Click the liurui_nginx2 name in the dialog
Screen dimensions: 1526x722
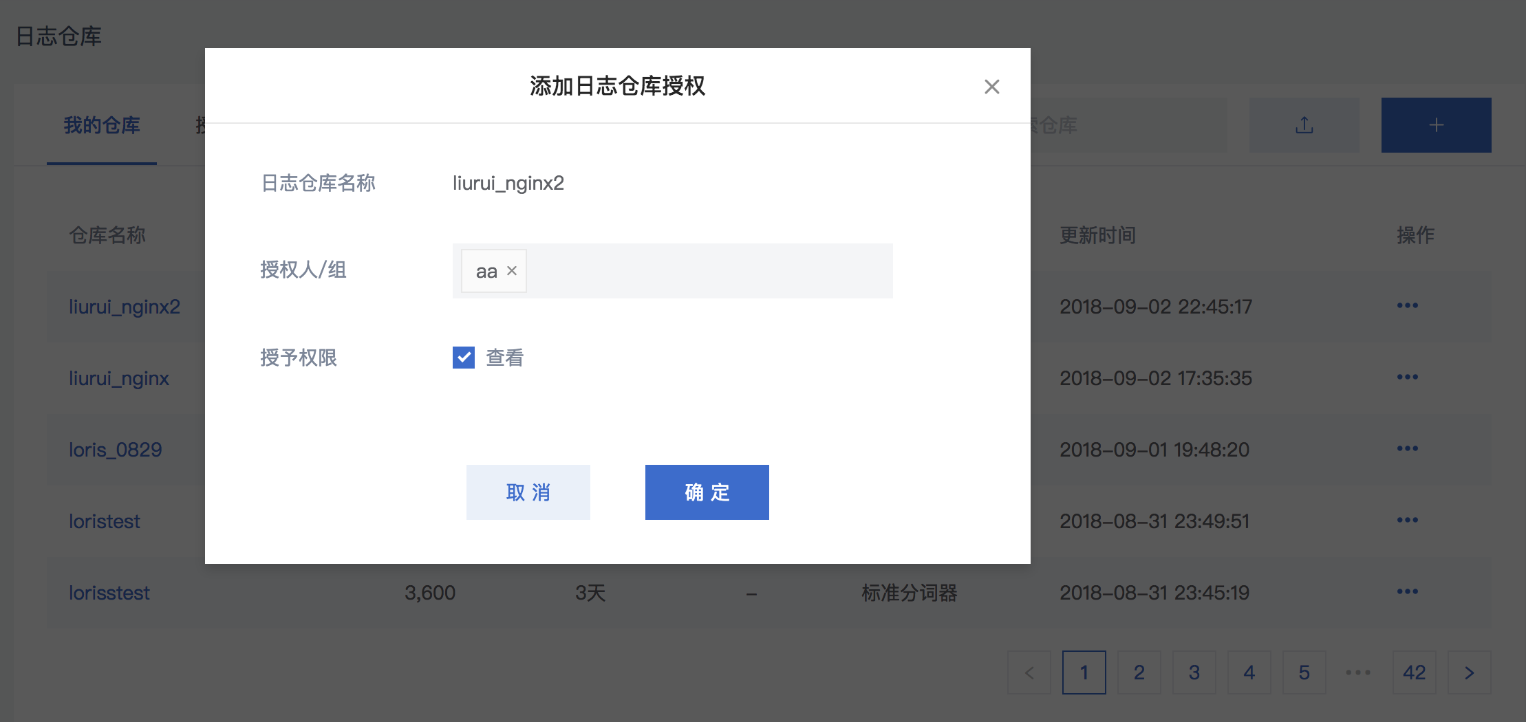click(508, 183)
